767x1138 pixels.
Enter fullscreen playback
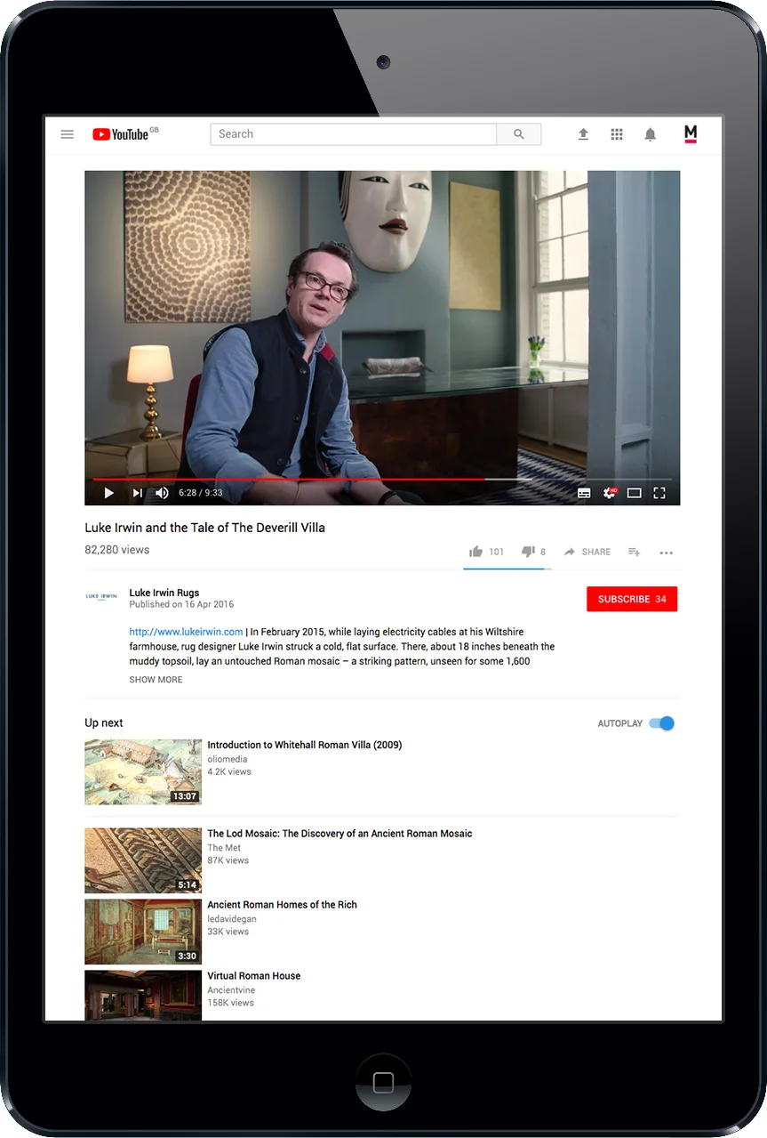tap(659, 492)
